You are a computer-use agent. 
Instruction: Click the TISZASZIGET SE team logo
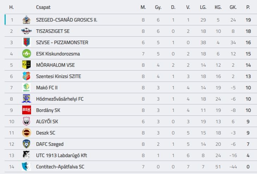pyautogui.click(x=26, y=31)
